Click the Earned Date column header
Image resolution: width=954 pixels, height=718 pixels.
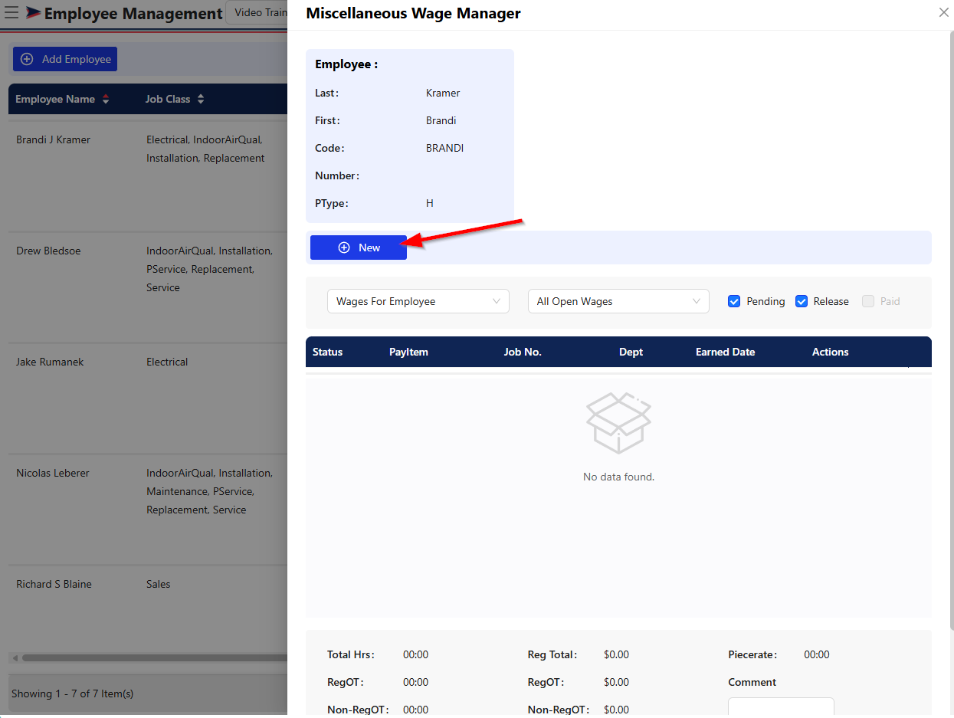725,352
